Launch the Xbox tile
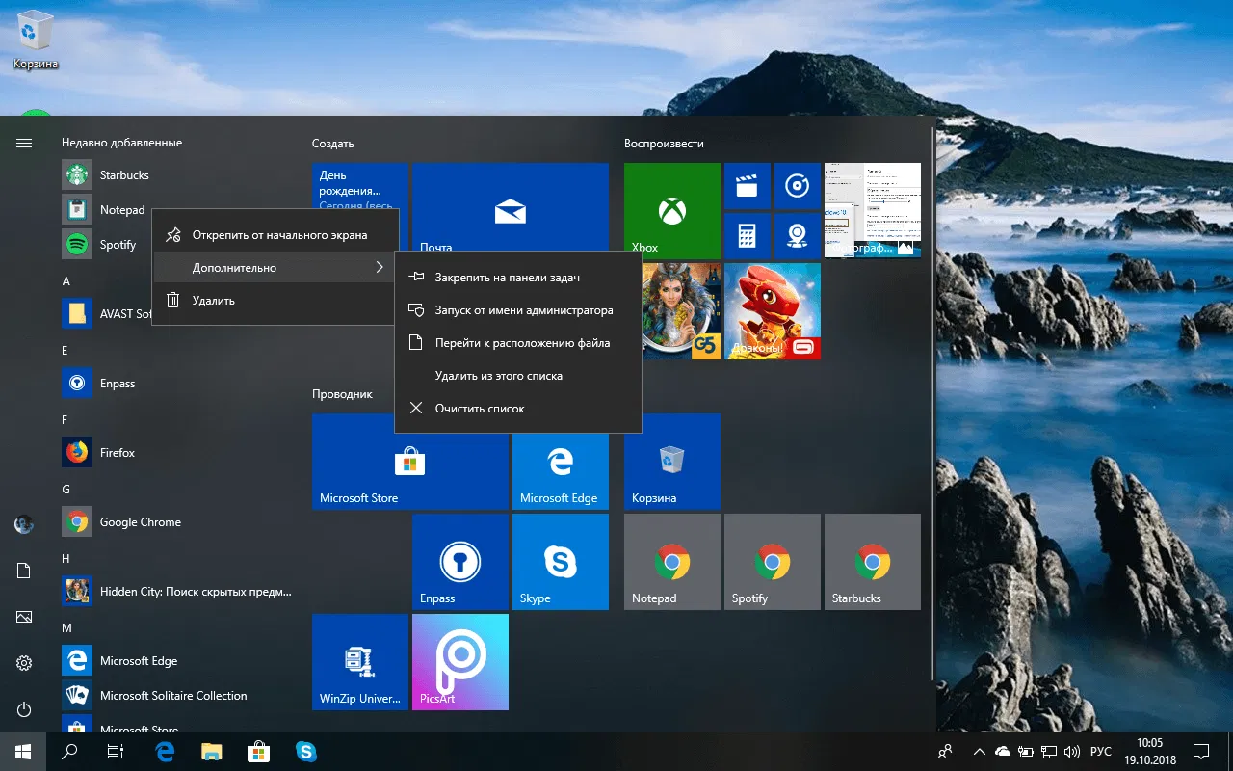Image resolution: width=1233 pixels, height=771 pixels. point(671,211)
